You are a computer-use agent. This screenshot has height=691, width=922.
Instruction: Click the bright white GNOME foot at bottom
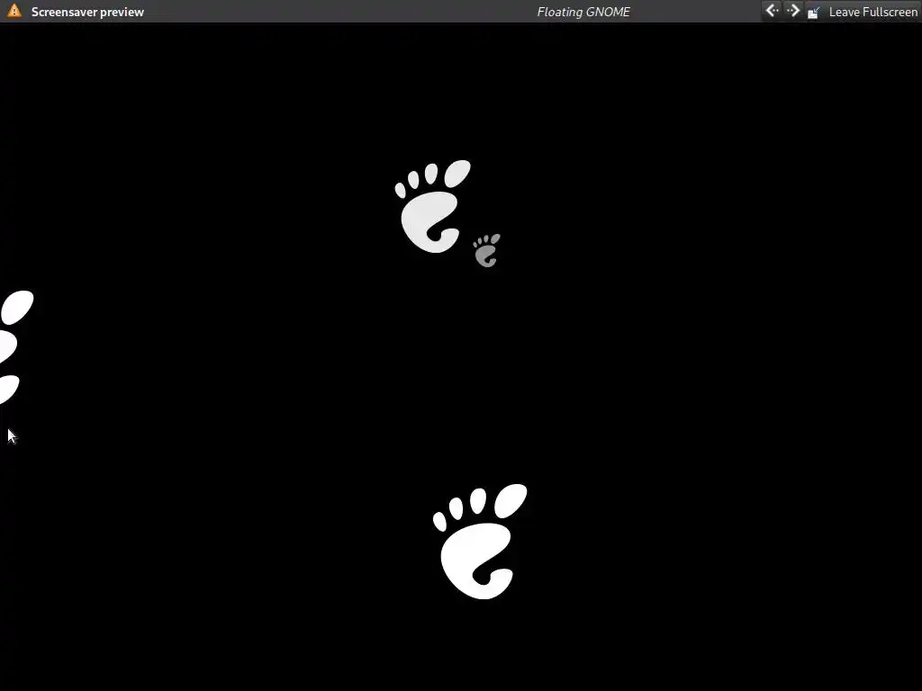pyautogui.click(x=480, y=541)
